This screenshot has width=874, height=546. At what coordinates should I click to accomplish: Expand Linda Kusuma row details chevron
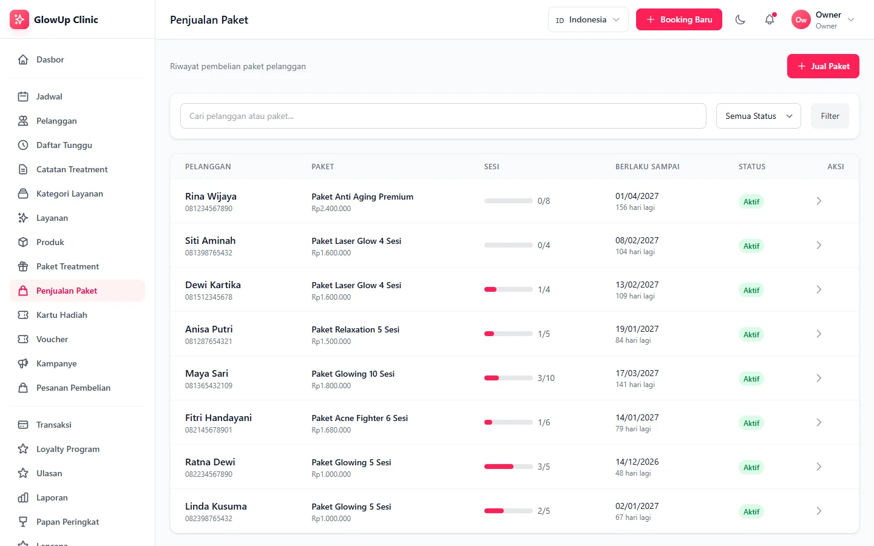pos(819,511)
